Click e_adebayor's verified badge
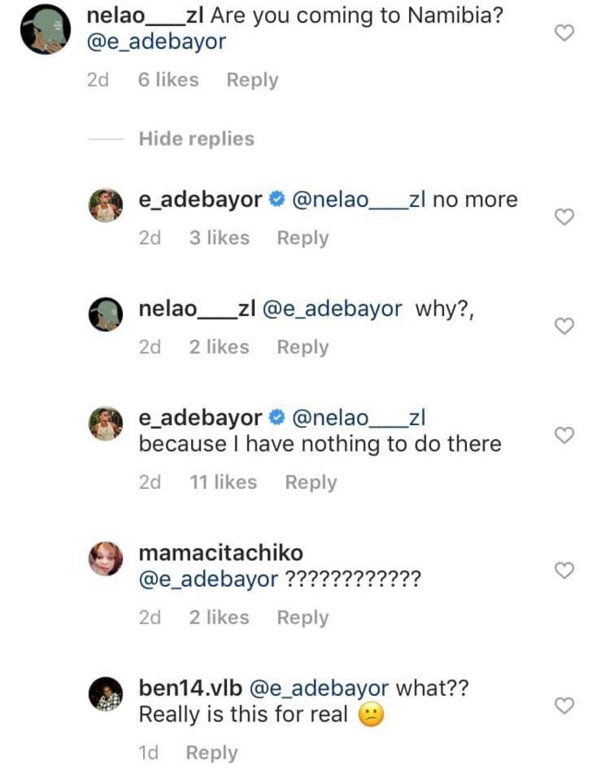 coord(276,199)
